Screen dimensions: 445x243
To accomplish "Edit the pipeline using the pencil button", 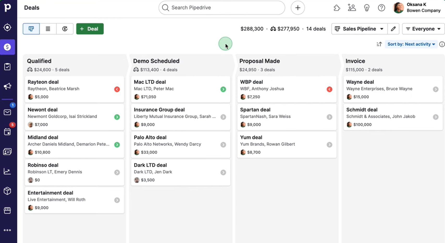I will coord(393,29).
